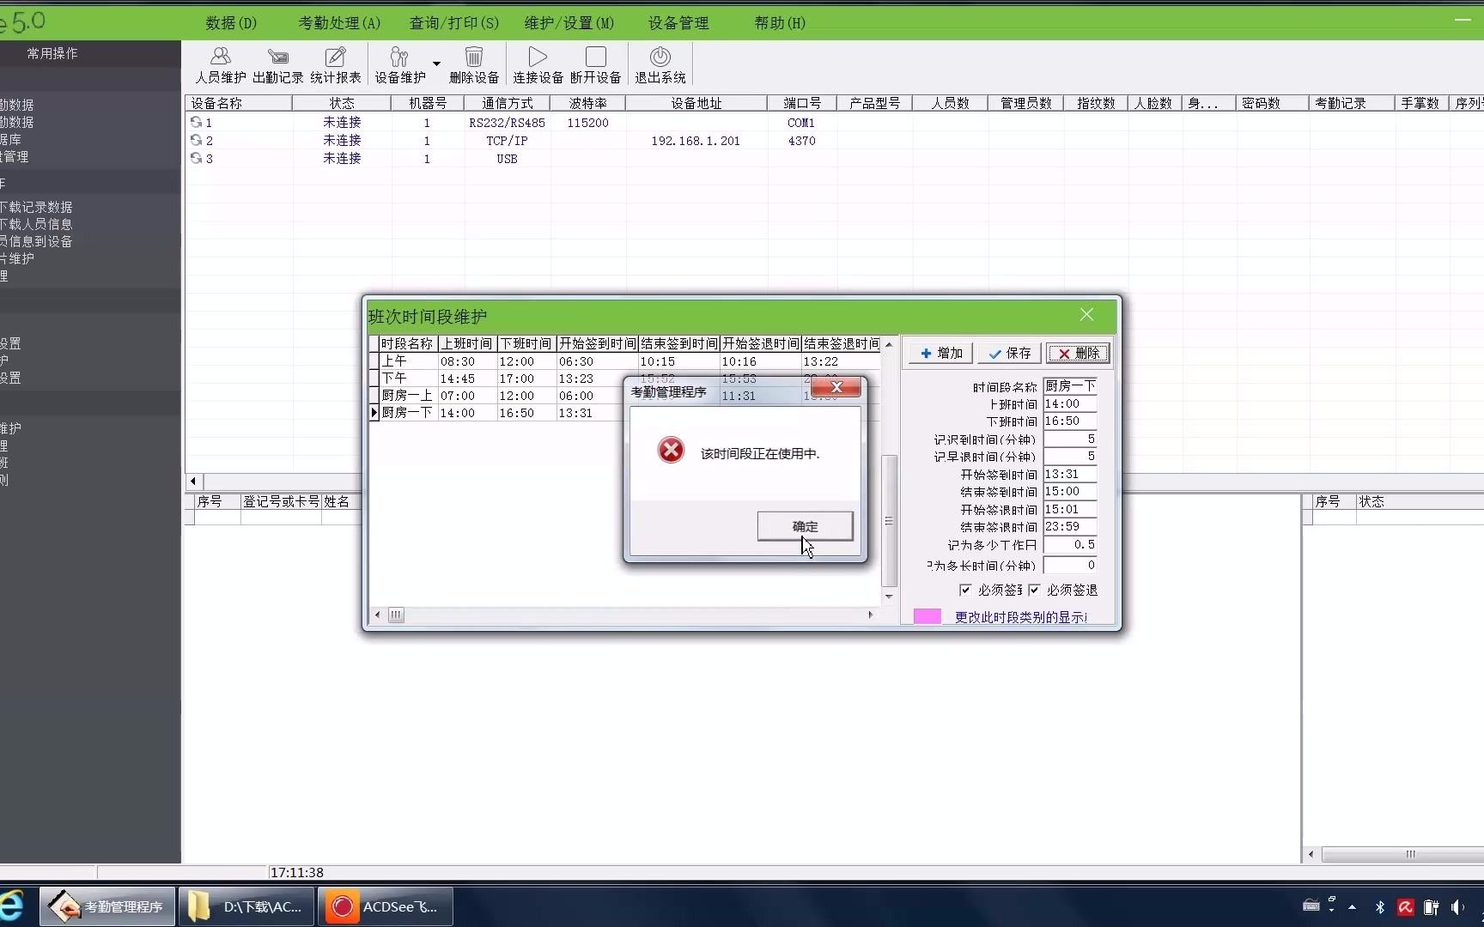Screen dimensions: 1484x927
Task: Click the 登记号或卡号 column header
Action: click(281, 501)
